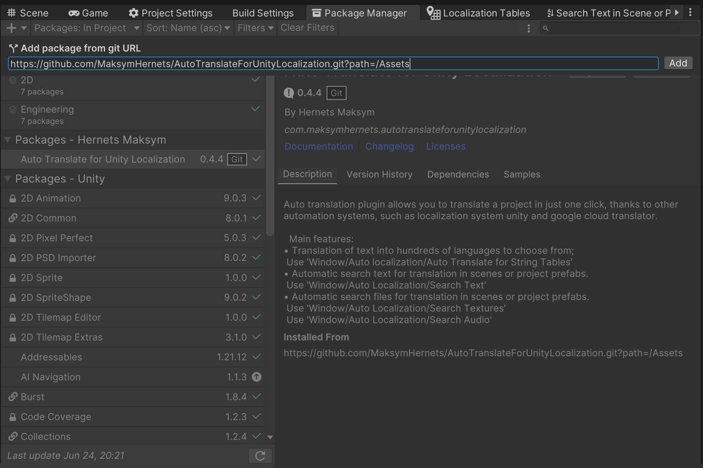Open the Filters dropdown
703x468 pixels.
click(255, 28)
